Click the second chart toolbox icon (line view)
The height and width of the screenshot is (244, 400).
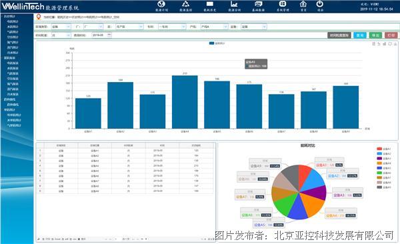click(x=379, y=44)
